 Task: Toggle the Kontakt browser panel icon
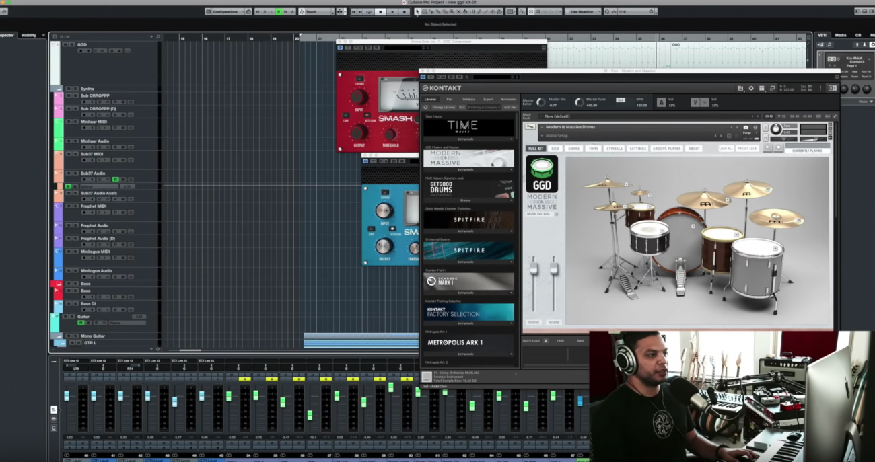832,88
